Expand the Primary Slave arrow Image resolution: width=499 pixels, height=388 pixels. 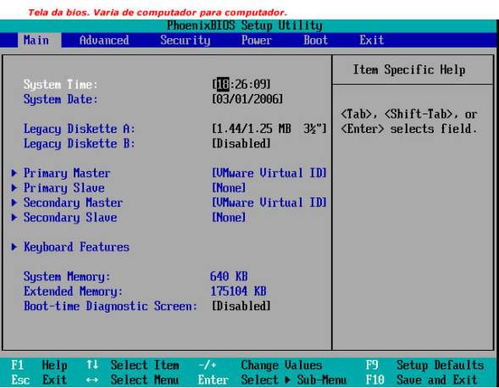14,188
